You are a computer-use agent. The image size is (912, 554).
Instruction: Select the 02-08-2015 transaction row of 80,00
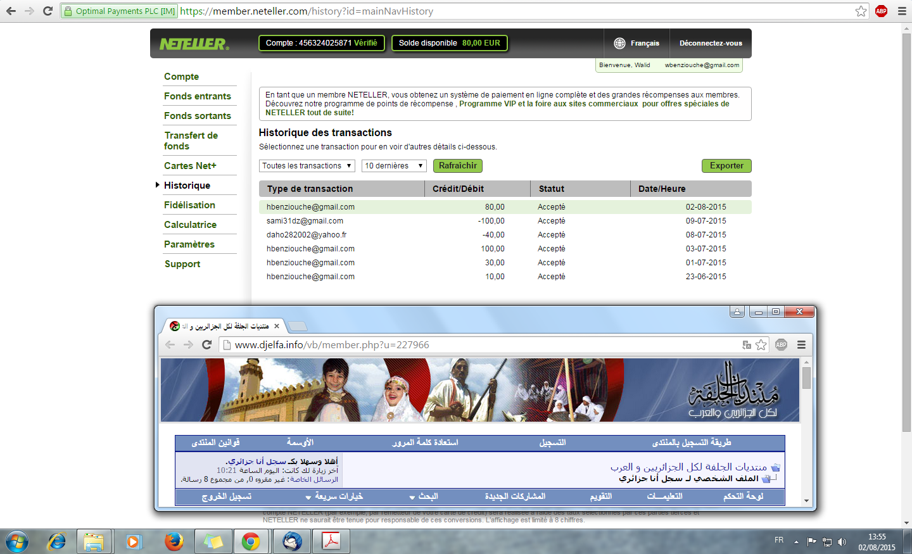tap(505, 207)
